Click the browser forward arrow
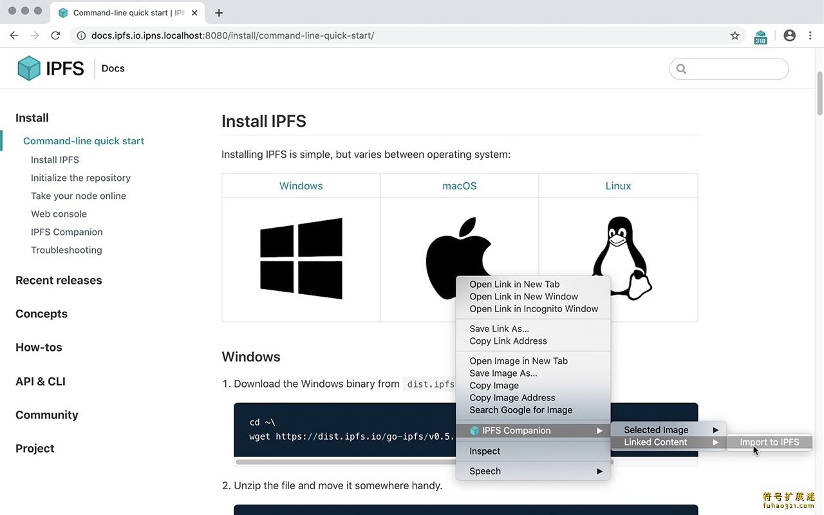The height and width of the screenshot is (515, 824). click(35, 35)
